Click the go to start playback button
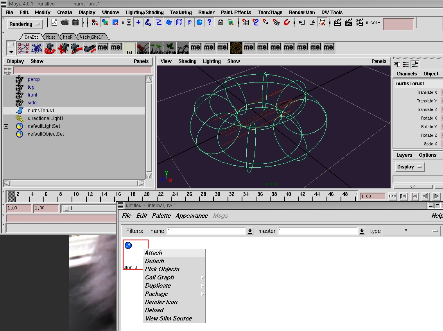Screen dimensions: 443x331 pos(392,196)
